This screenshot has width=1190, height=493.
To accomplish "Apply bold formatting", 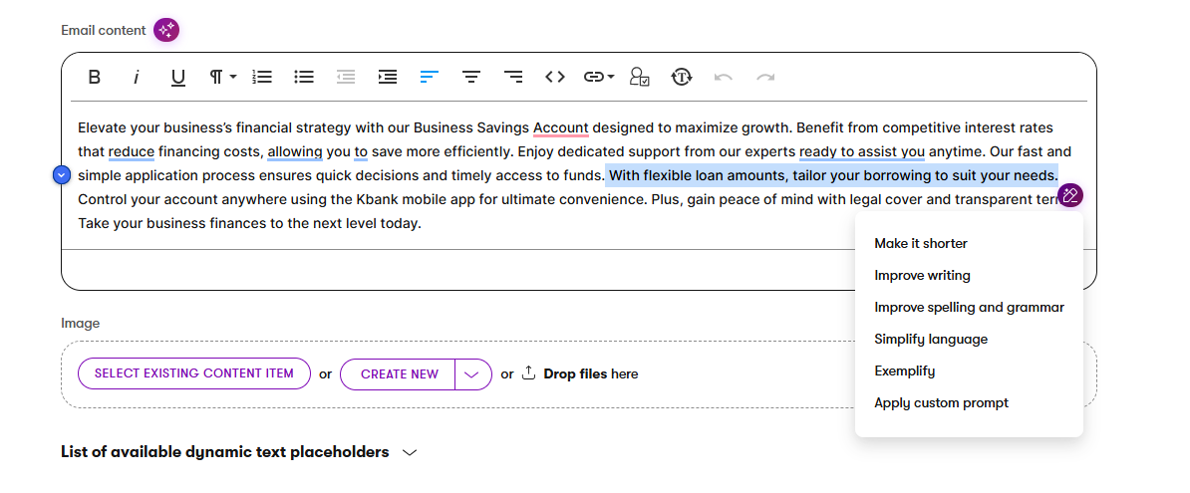I will pyautogui.click(x=94, y=78).
